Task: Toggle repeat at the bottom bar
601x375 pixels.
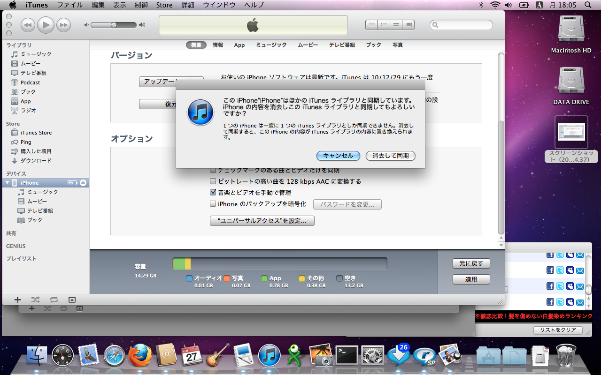Action: point(54,300)
